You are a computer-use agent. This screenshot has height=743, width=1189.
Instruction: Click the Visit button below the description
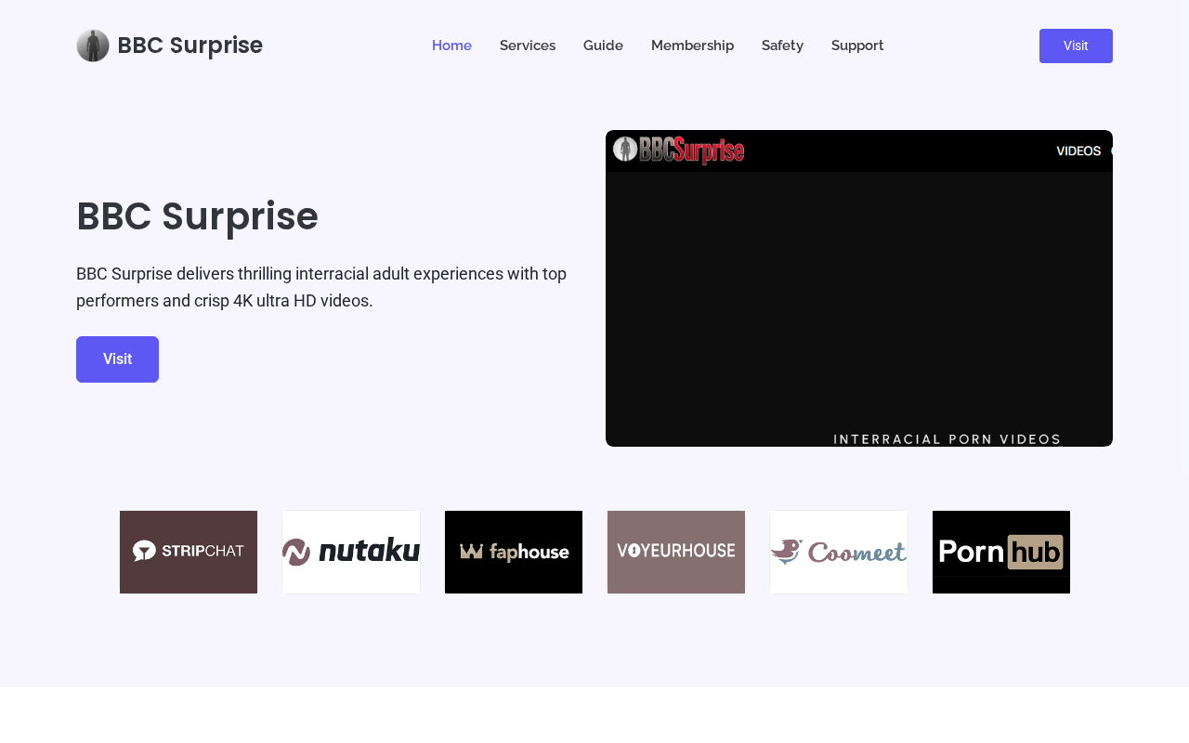117,359
